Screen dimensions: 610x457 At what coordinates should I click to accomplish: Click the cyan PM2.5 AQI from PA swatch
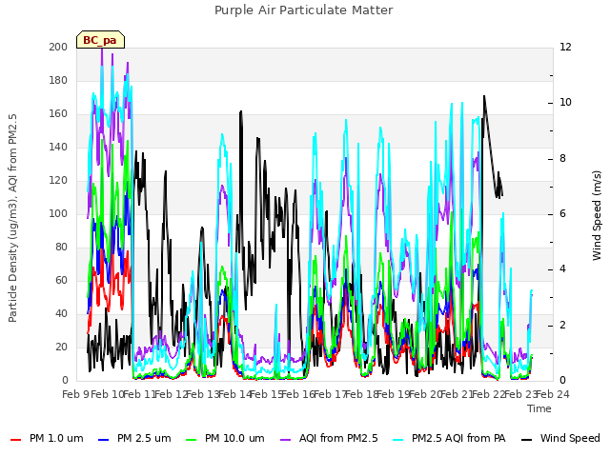(x=398, y=440)
